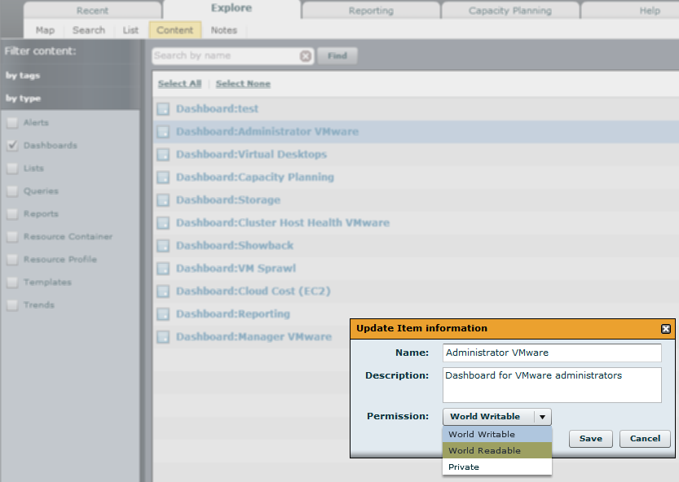Open the Notes sub-tab

tap(224, 29)
